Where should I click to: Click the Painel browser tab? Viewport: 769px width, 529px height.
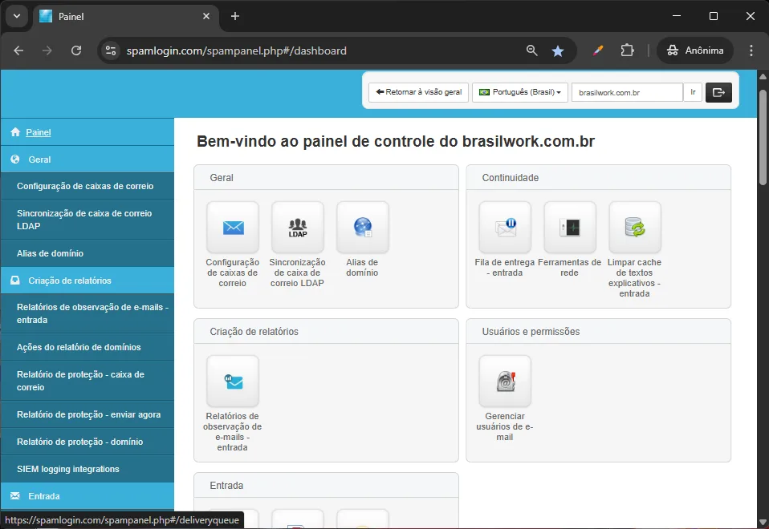point(125,16)
